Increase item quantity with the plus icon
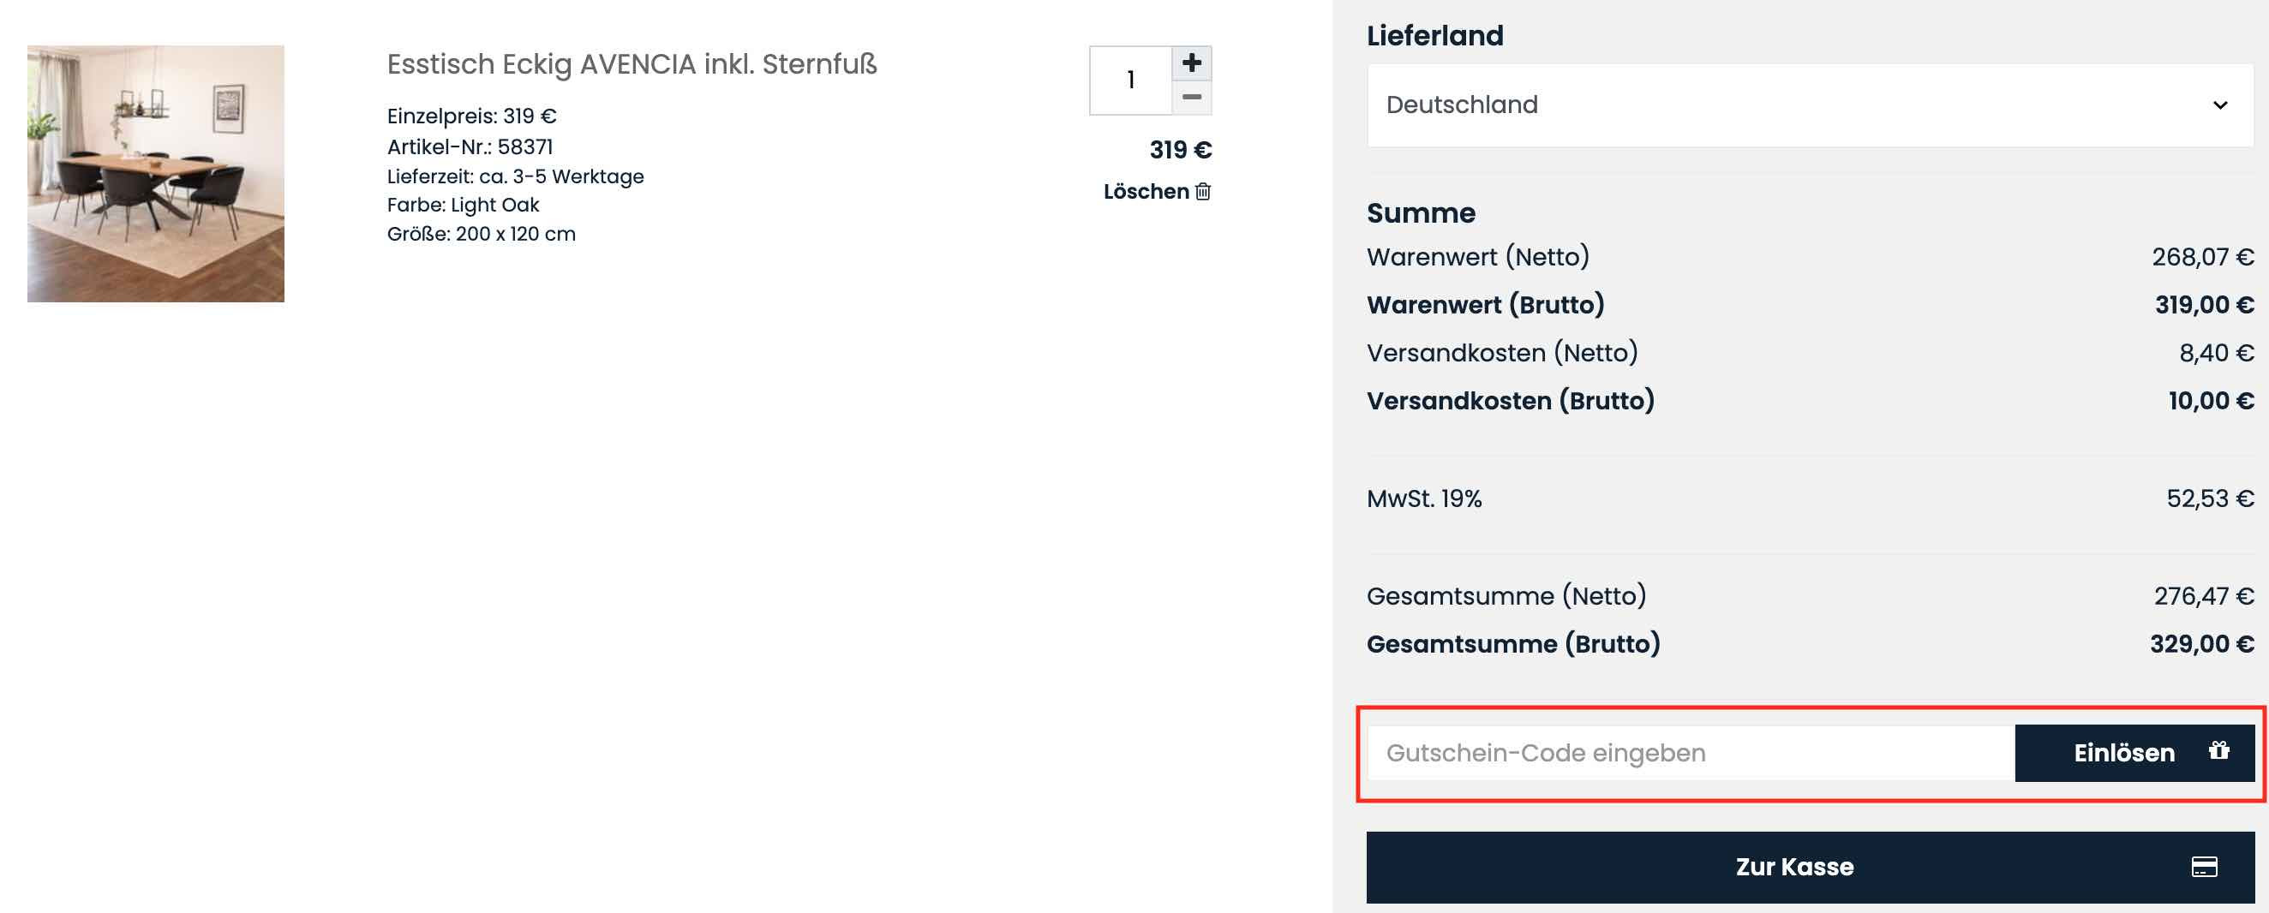This screenshot has height=913, width=2269. click(x=1193, y=63)
